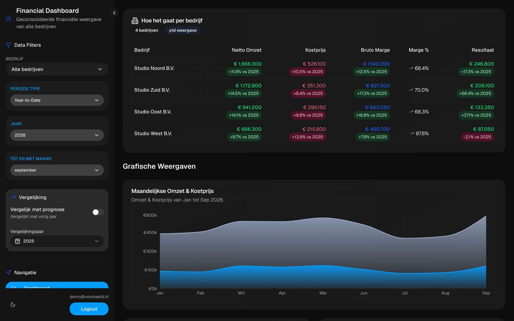The image size is (514, 321).
Task: Click the demo@voorbeeld.nl account email
Action: tap(89, 297)
